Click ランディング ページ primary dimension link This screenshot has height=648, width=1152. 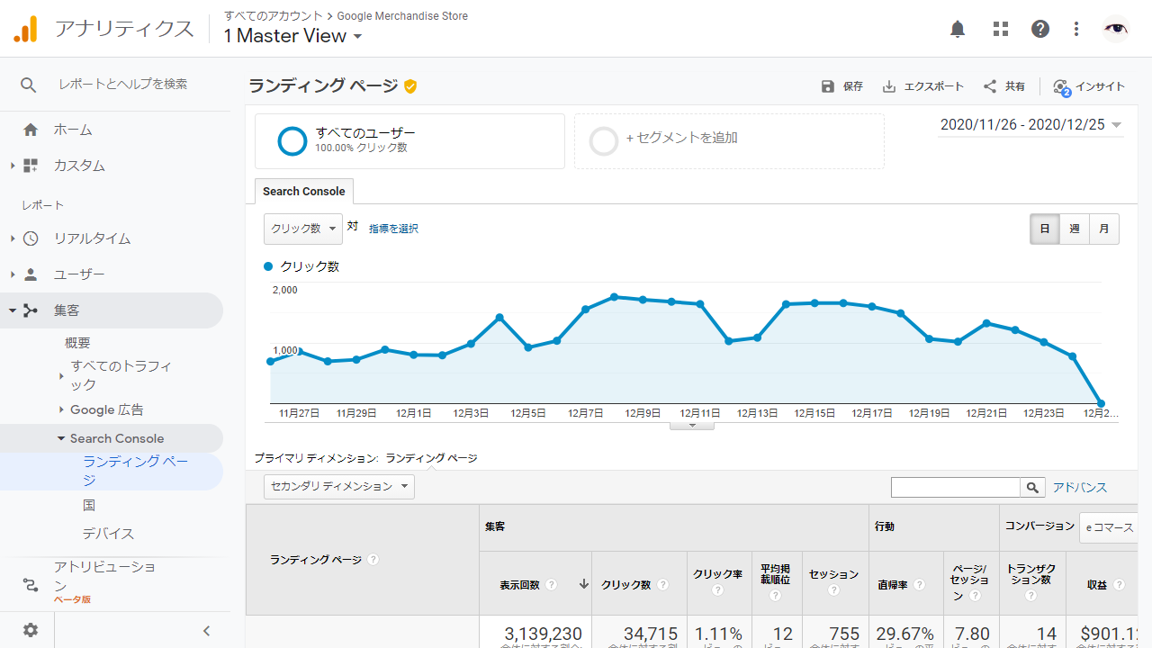point(431,458)
